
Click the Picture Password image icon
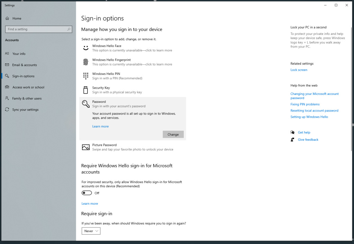(86, 147)
